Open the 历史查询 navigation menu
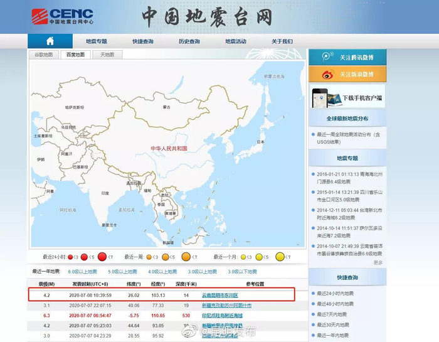Image resolution: width=439 pixels, height=342 pixels. pos(189,41)
